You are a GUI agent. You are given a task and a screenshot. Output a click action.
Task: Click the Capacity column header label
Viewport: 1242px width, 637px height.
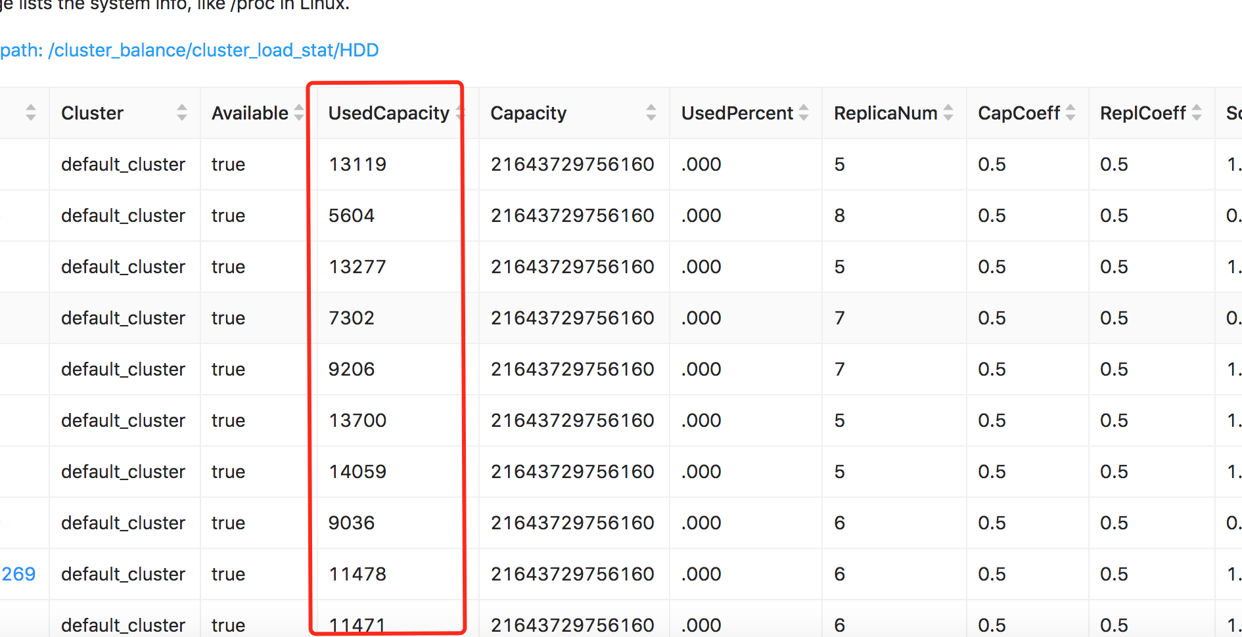click(x=528, y=113)
